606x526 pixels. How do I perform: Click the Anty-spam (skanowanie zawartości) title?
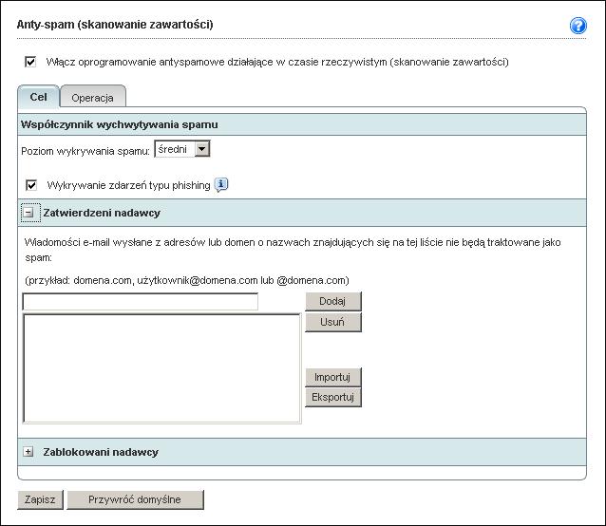click(x=115, y=25)
